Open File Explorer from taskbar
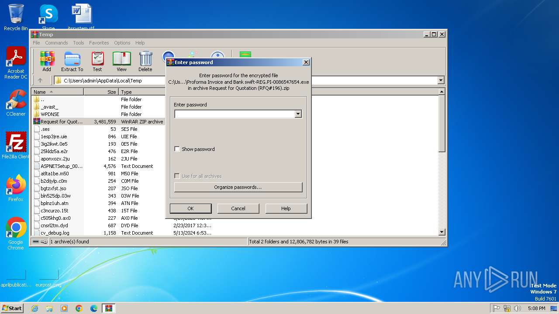This screenshot has height=314, width=559. 49,308
